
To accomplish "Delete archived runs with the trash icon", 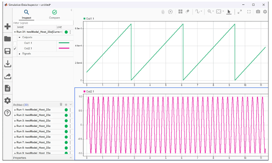I will tap(61, 104).
